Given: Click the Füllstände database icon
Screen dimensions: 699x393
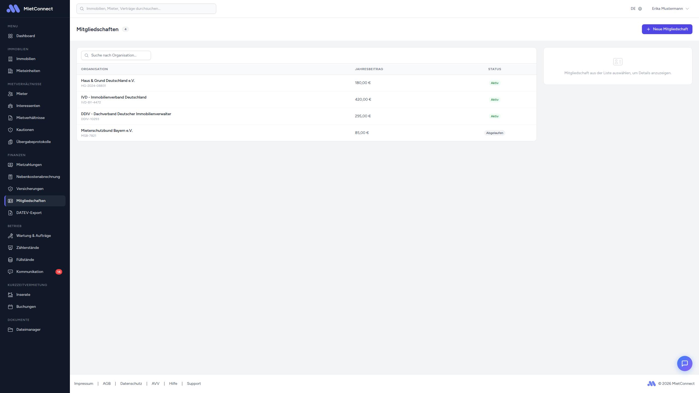Looking at the screenshot, I should (x=10, y=260).
